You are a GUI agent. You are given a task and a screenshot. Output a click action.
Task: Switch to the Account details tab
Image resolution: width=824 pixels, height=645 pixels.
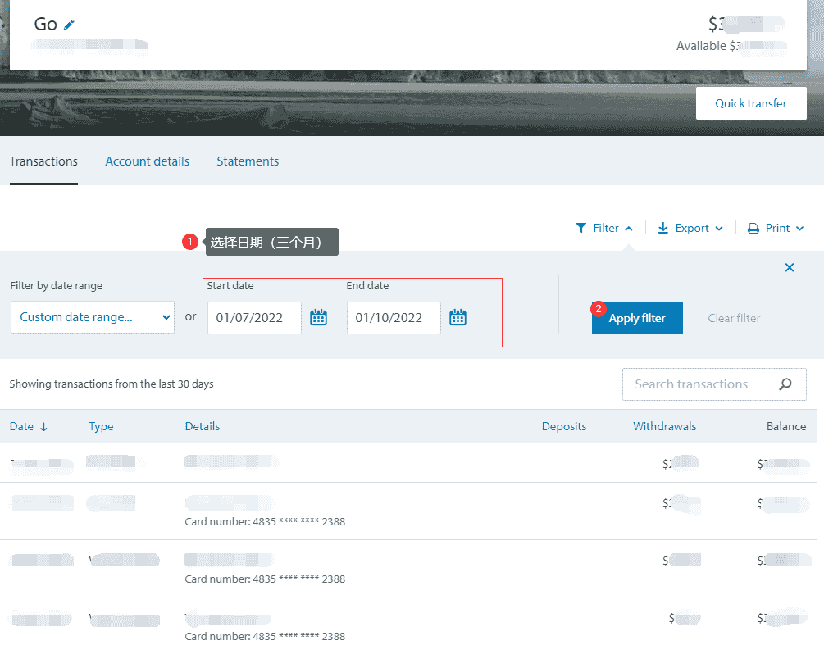pos(147,161)
